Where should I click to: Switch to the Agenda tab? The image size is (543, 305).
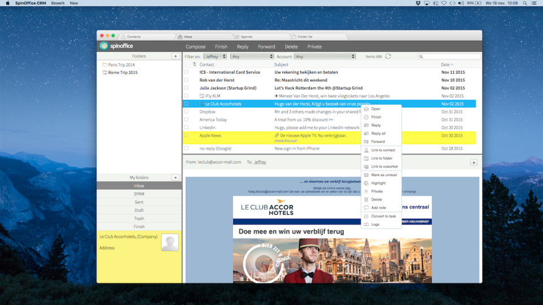click(261, 36)
